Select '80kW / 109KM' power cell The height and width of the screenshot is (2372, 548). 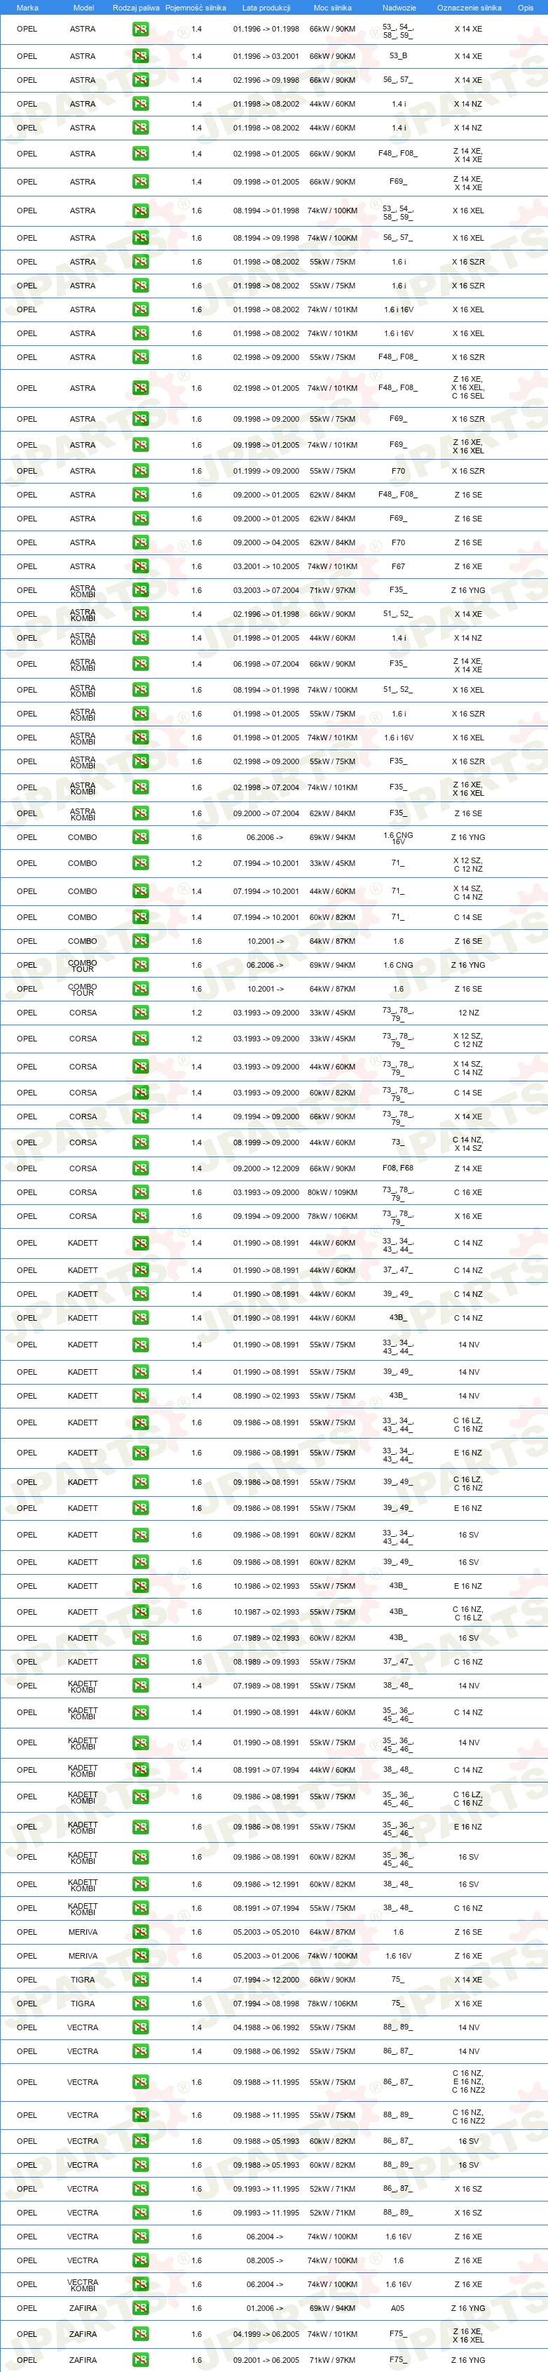(332, 1192)
